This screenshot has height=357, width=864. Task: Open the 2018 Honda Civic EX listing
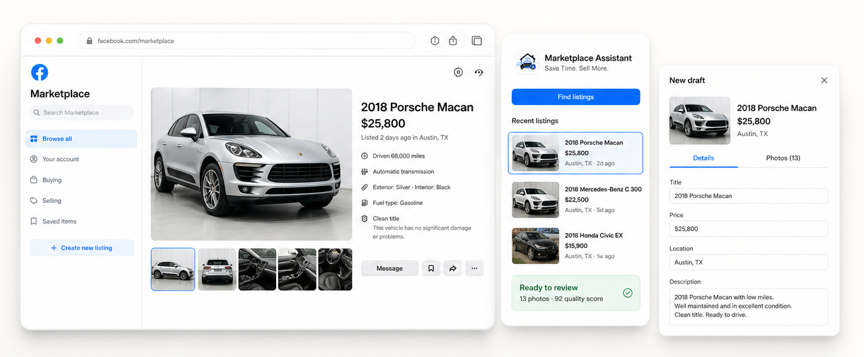point(576,246)
